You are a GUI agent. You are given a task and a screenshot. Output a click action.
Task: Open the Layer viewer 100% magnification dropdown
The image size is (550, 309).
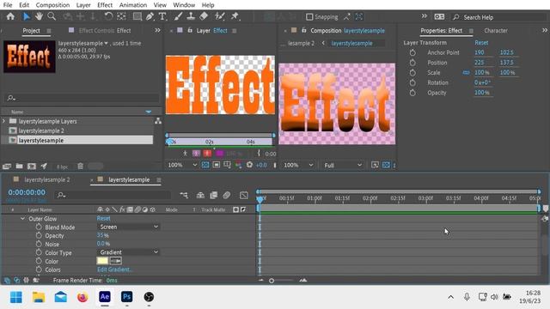182,165
